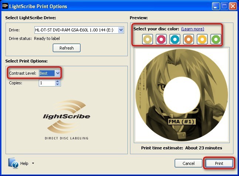Increase the Copies count with up arrow
The width and height of the screenshot is (239, 176).
pos(58,81)
